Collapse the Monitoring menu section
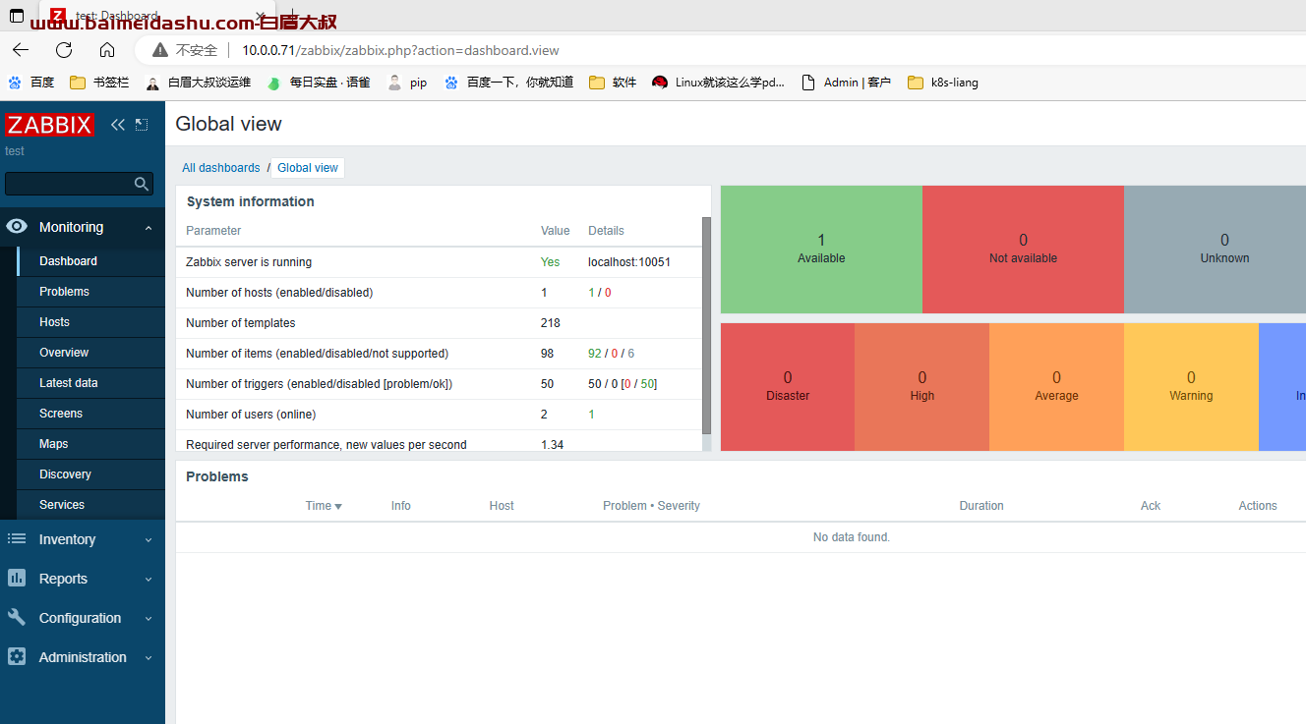 (148, 228)
